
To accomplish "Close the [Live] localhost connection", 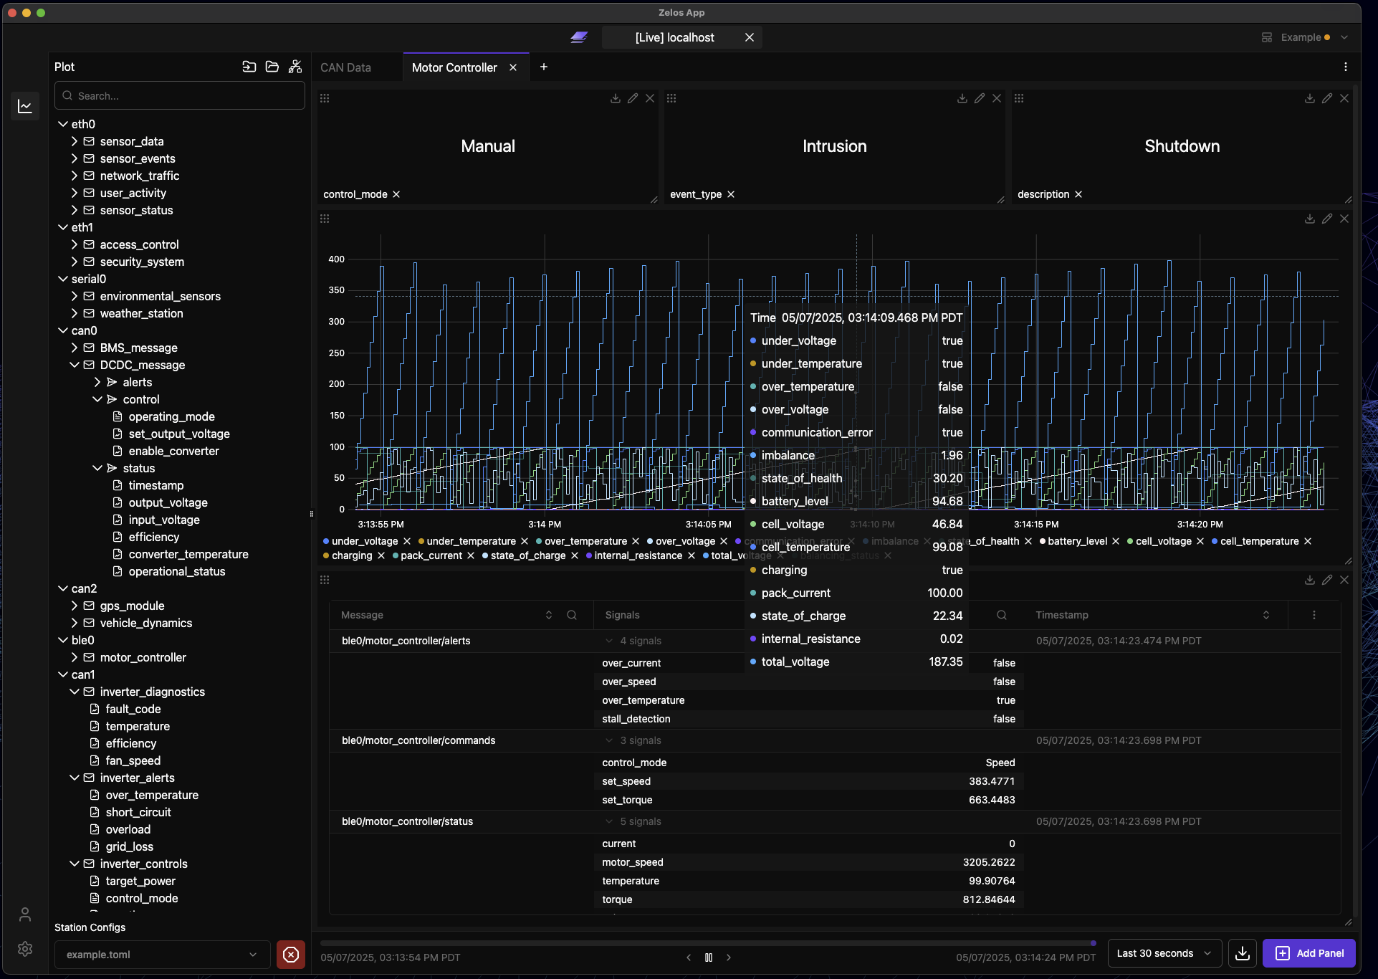I will click(x=750, y=37).
